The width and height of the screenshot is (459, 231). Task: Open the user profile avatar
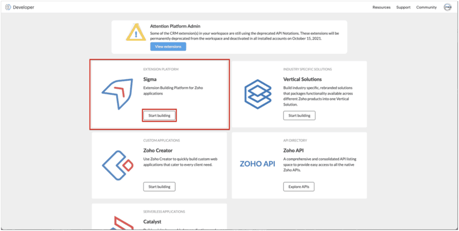(x=447, y=7)
